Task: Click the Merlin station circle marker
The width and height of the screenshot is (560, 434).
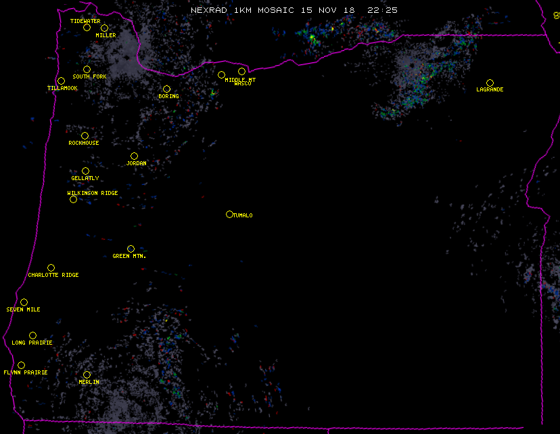Action: 87,374
